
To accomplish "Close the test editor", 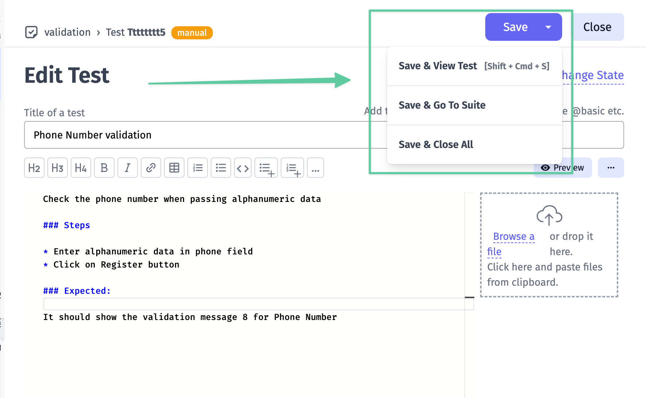I will pyautogui.click(x=597, y=27).
